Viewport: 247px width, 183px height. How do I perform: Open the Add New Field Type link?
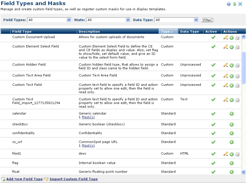(24, 179)
